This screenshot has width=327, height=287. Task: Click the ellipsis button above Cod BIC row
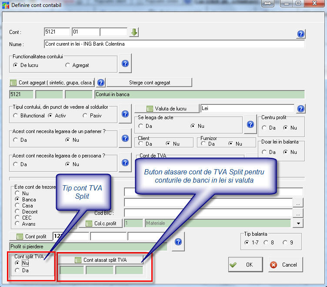[x=298, y=203]
